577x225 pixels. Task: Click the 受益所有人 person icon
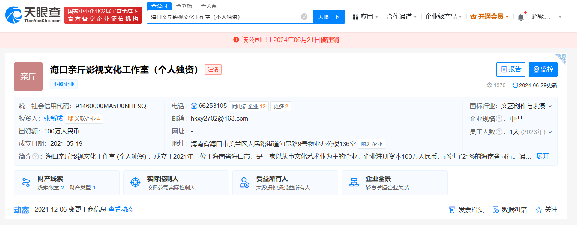244,183
